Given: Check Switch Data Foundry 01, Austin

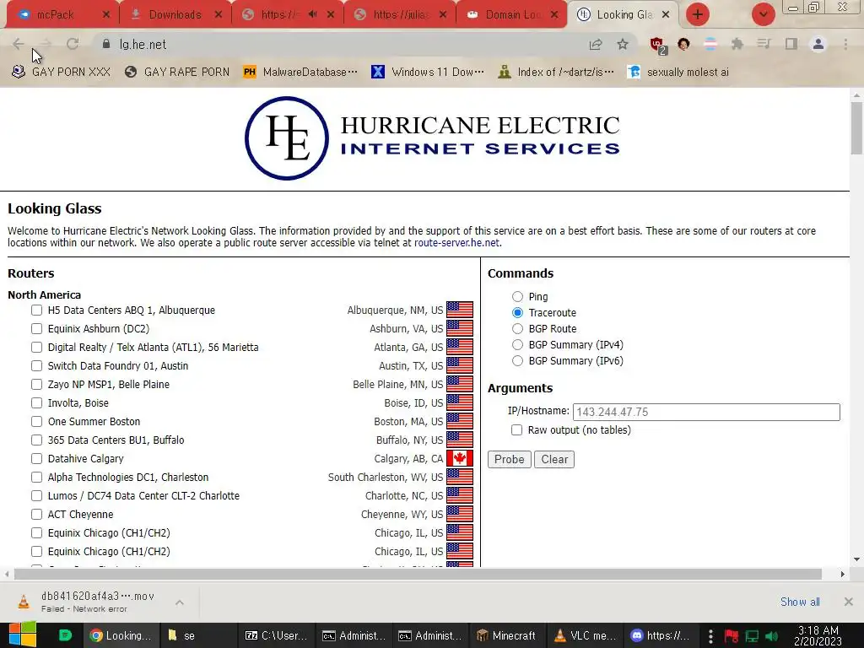Looking at the screenshot, I should tap(36, 366).
